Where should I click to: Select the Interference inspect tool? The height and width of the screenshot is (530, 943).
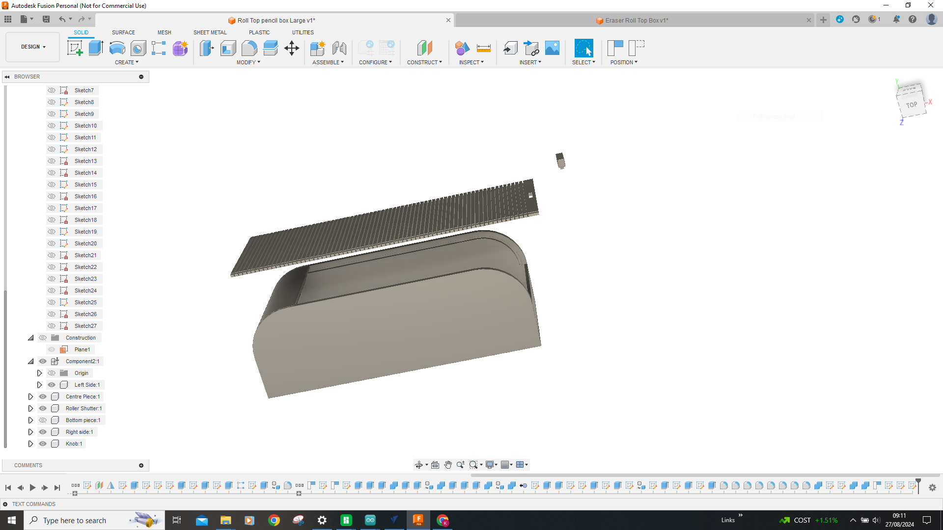tap(462, 48)
